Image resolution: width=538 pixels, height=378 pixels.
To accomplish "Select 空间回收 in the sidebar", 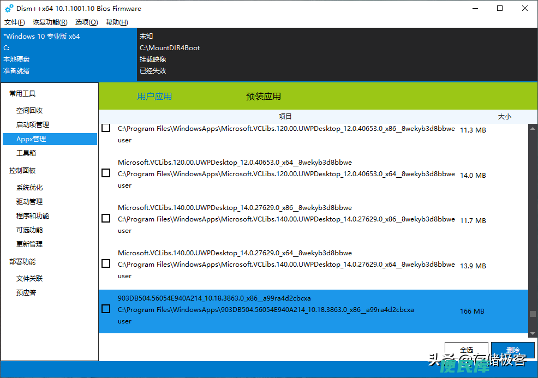I will pyautogui.click(x=29, y=110).
